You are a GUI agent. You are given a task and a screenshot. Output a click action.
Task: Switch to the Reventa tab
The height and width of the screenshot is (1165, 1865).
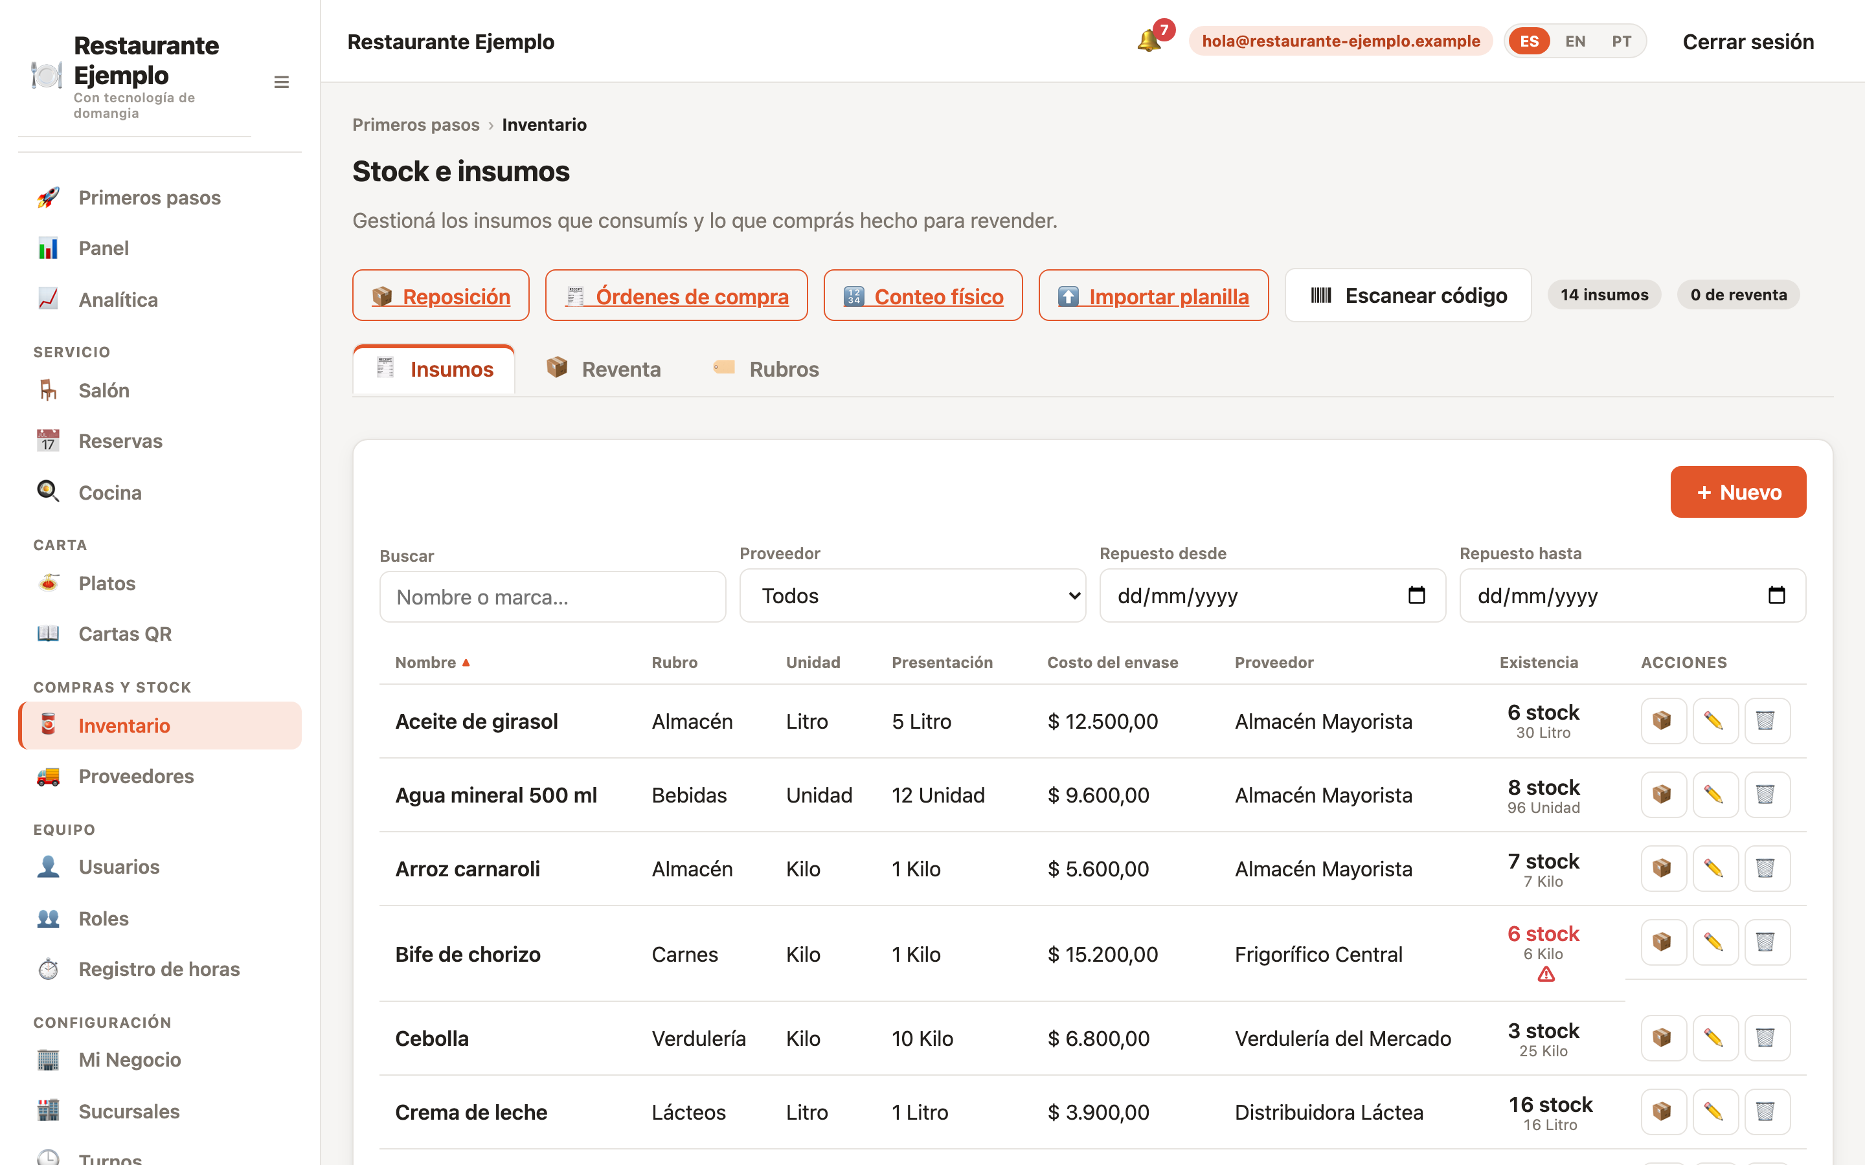604,369
